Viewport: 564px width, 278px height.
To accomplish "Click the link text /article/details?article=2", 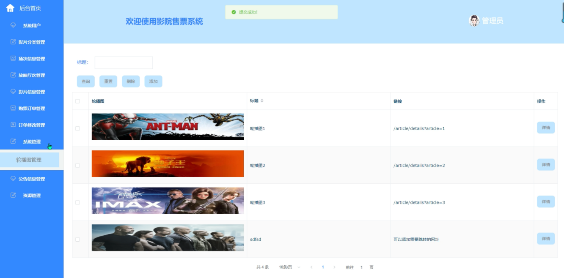I will [x=419, y=166].
